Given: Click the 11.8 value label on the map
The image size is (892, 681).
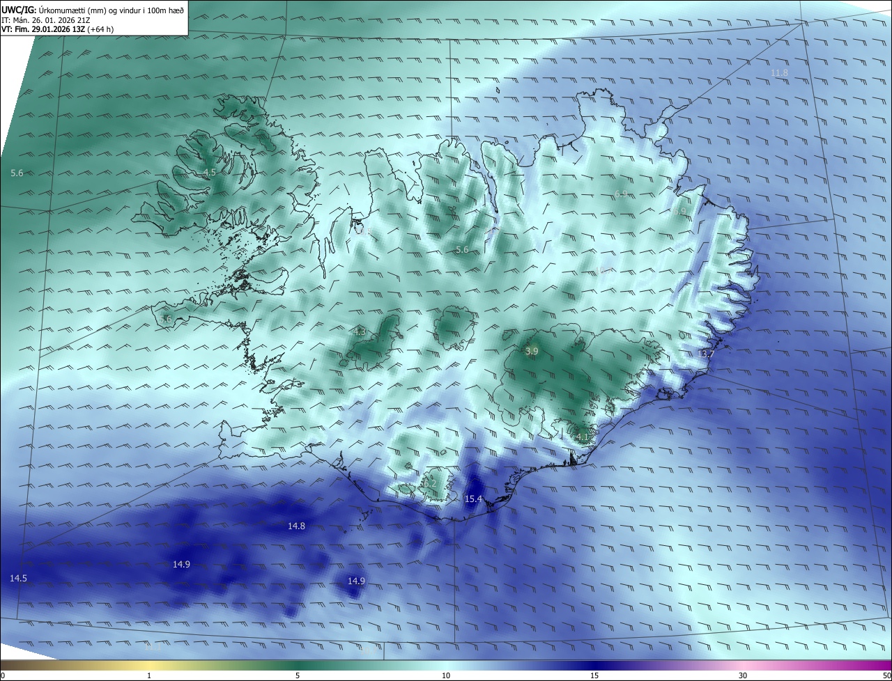Looking at the screenshot, I should point(780,73).
